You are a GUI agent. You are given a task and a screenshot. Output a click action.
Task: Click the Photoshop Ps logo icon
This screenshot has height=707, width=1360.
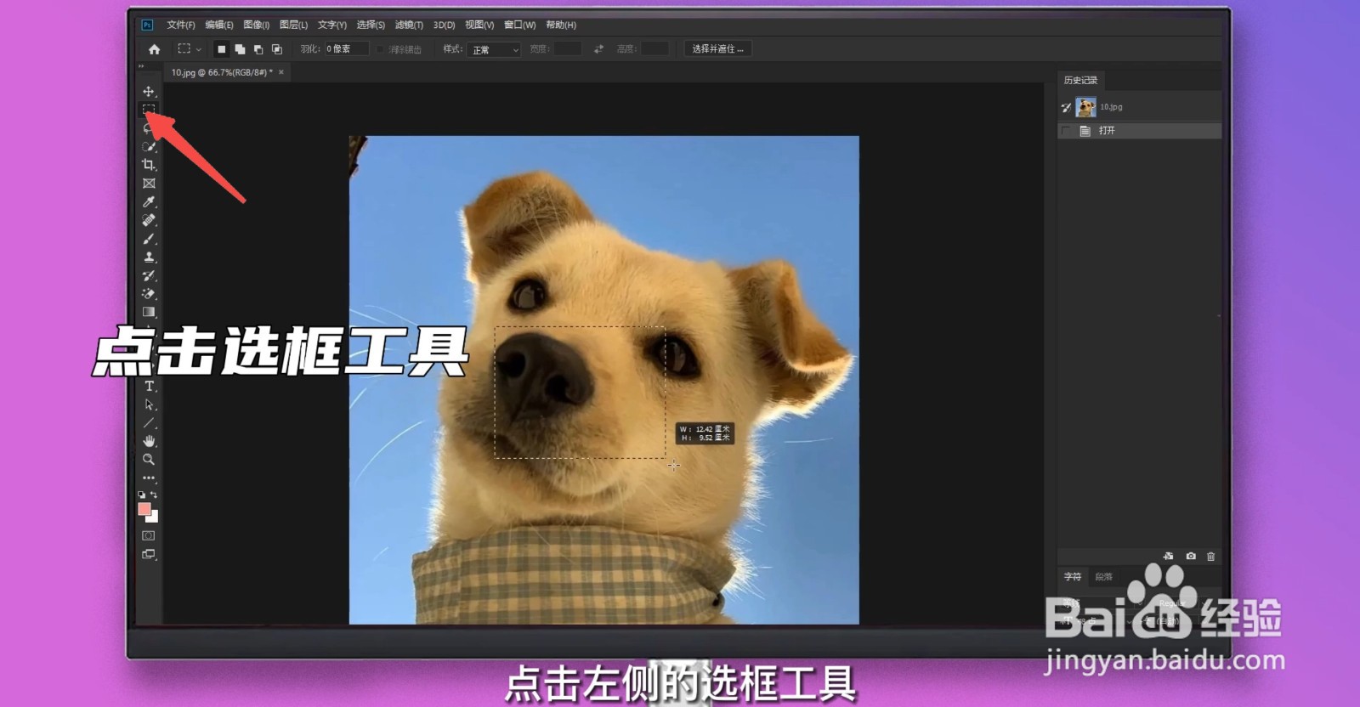click(147, 25)
